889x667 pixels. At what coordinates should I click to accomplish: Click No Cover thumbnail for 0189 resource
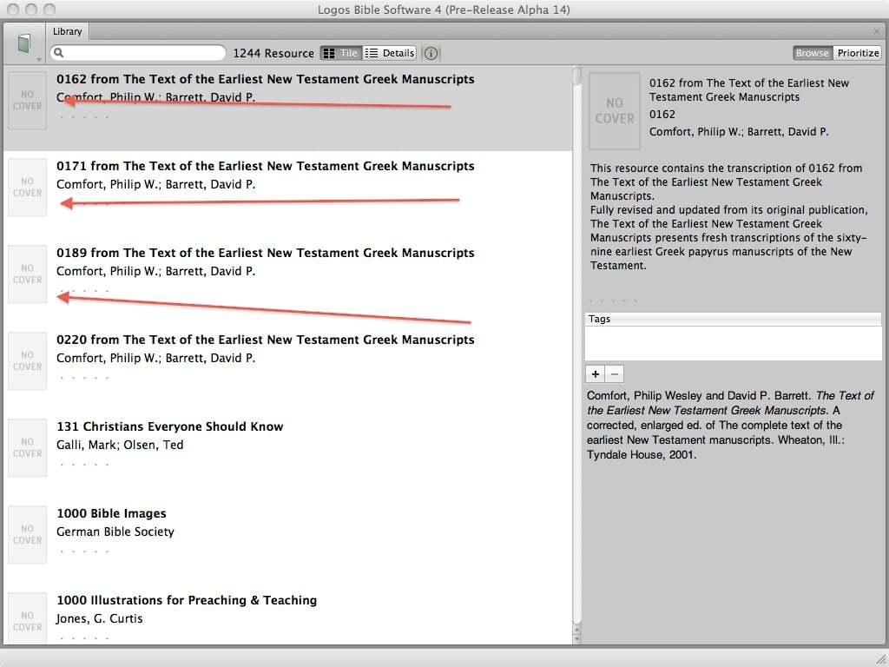[27, 274]
